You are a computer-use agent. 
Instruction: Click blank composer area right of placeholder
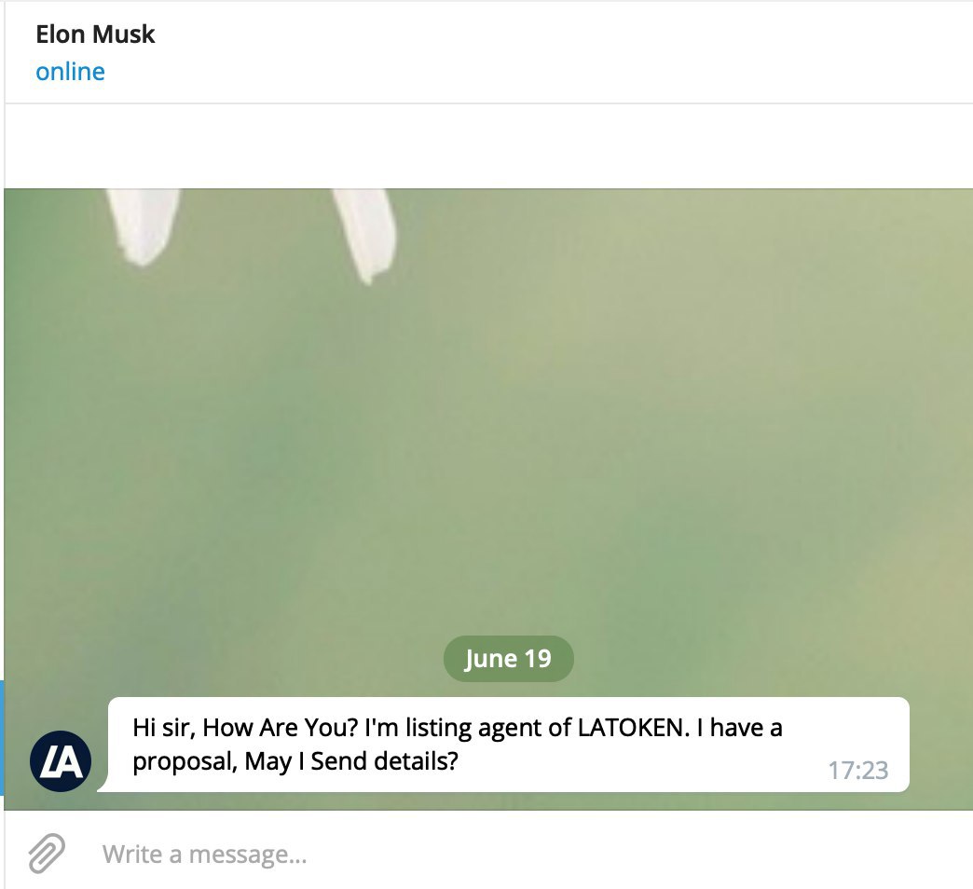pyautogui.click(x=639, y=855)
